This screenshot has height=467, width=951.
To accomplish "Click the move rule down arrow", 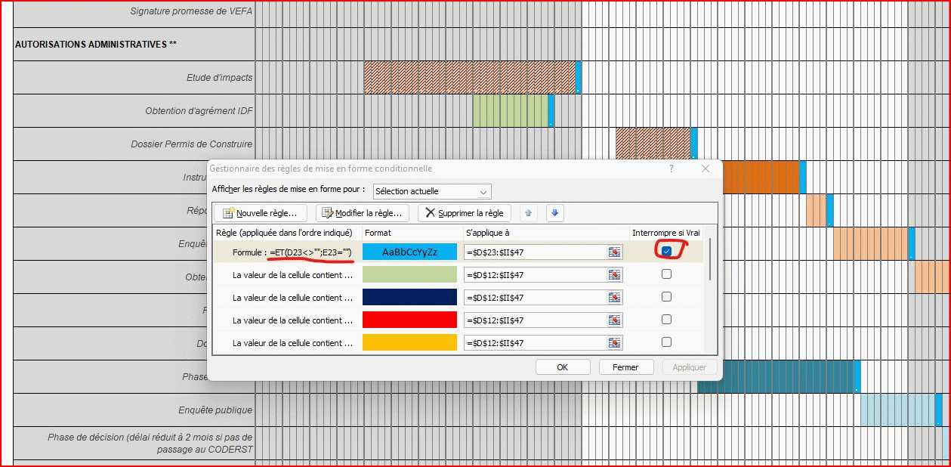I will 554,213.
